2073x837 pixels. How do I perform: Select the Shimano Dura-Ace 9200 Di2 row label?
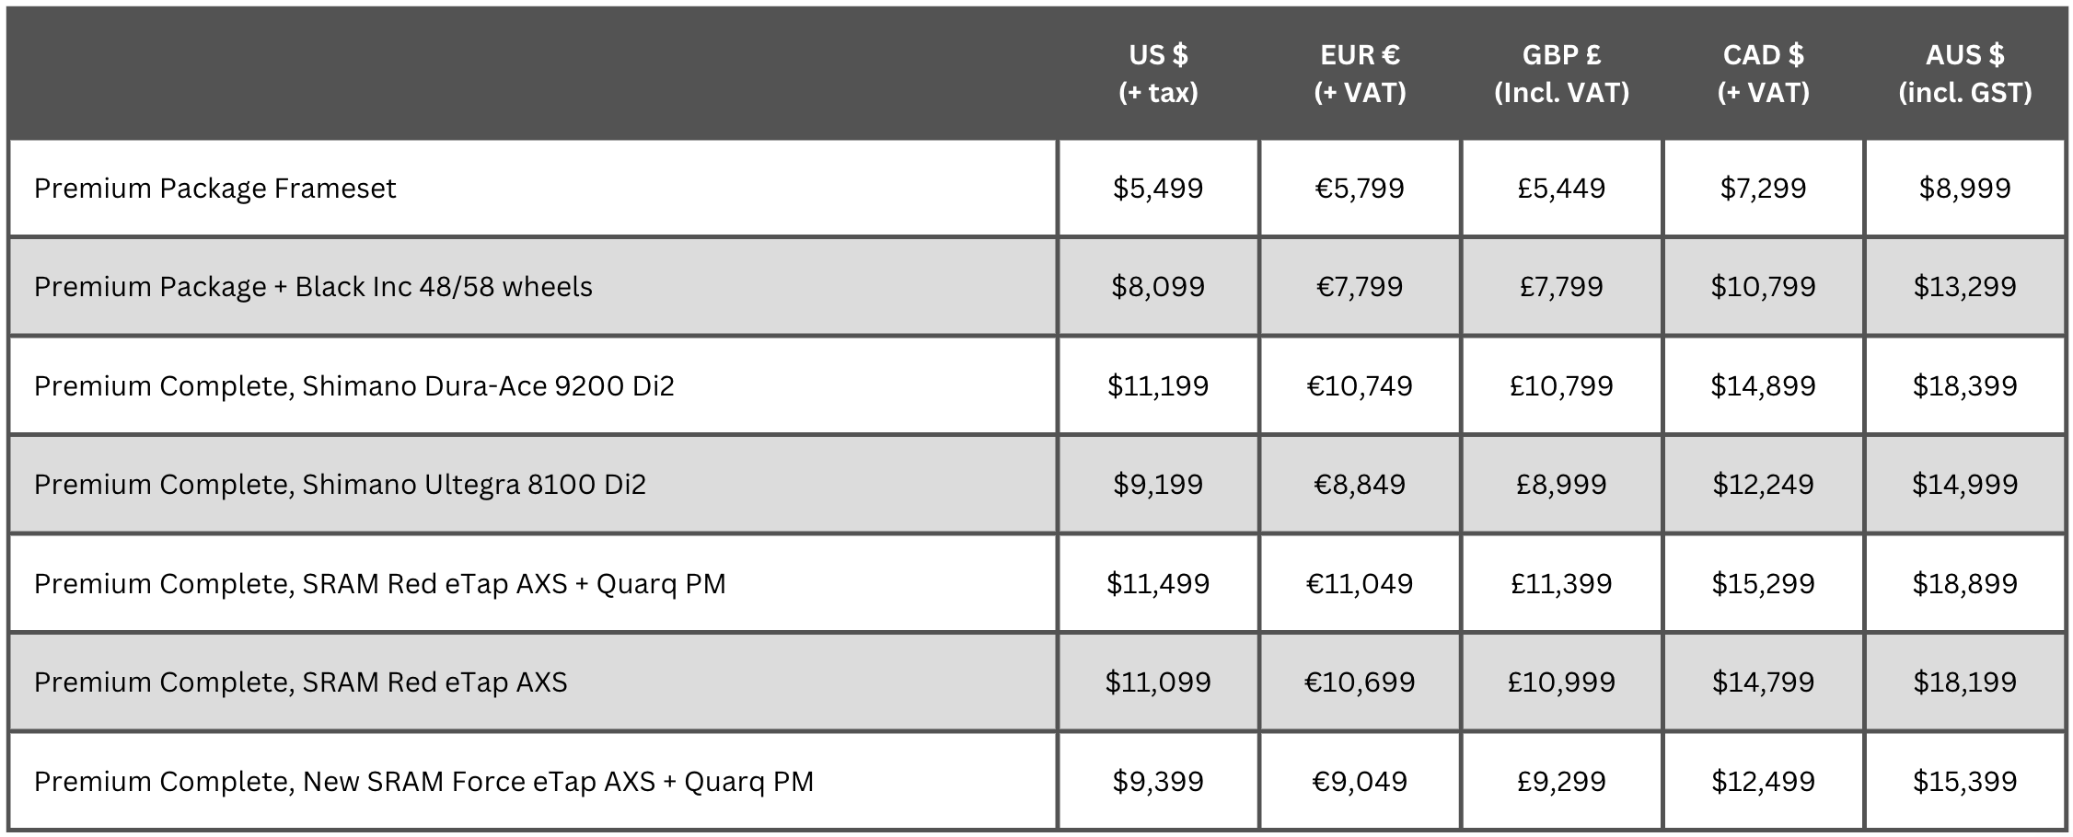pyautogui.click(x=353, y=385)
